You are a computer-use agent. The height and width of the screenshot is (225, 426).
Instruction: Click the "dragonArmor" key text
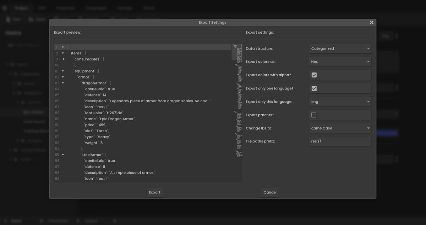[x=94, y=83]
